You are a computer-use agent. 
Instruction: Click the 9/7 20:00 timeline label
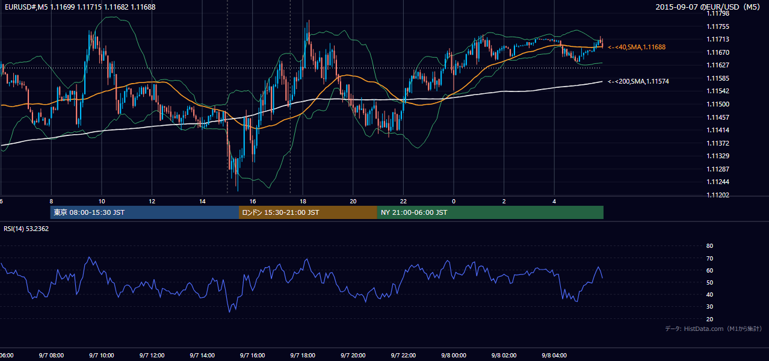click(353, 356)
